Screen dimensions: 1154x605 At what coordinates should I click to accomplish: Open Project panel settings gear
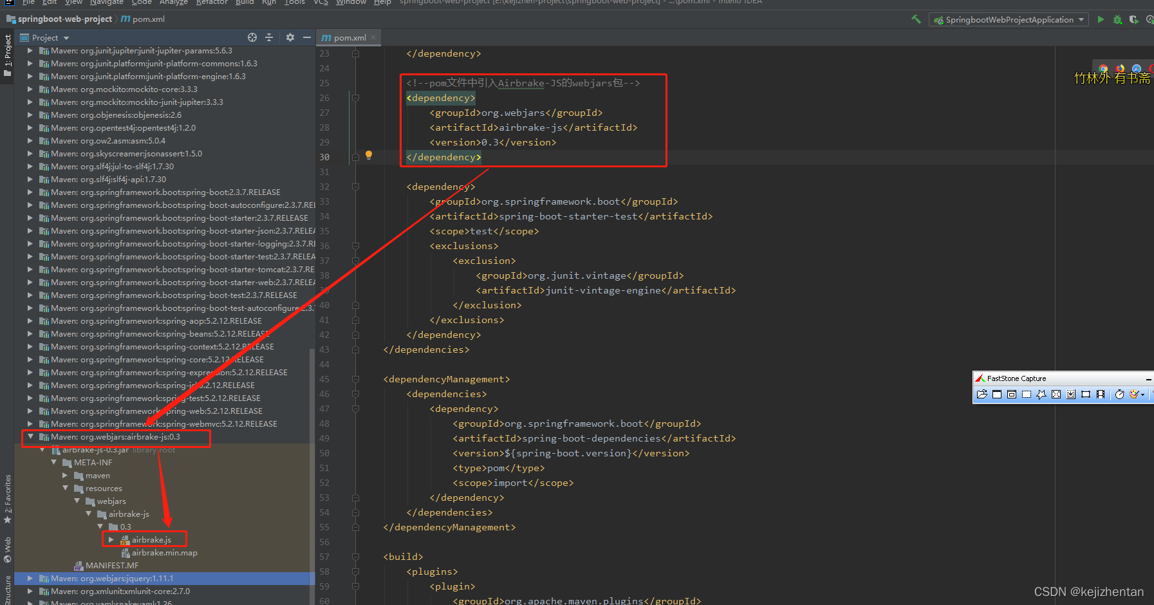point(290,37)
